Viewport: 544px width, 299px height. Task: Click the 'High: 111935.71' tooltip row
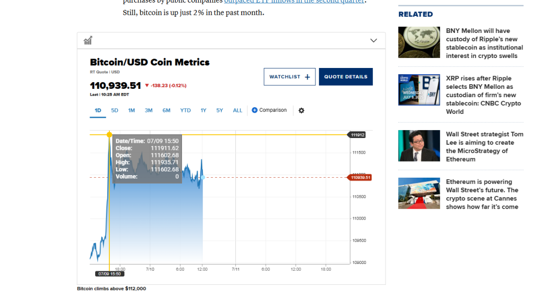coord(147,163)
